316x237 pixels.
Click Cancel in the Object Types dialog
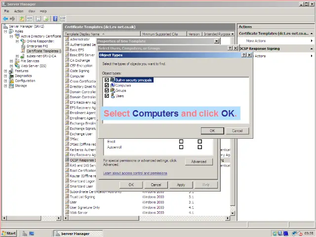tap(237, 131)
